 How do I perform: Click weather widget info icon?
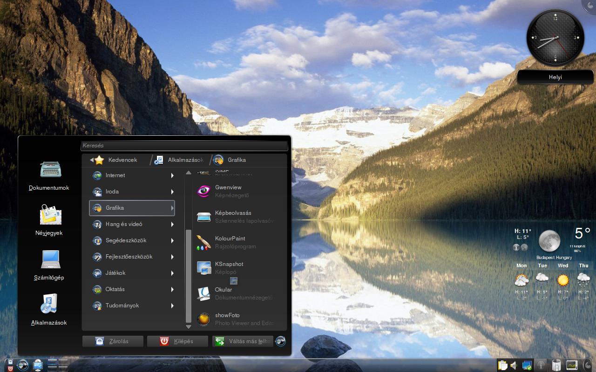[x=516, y=247]
